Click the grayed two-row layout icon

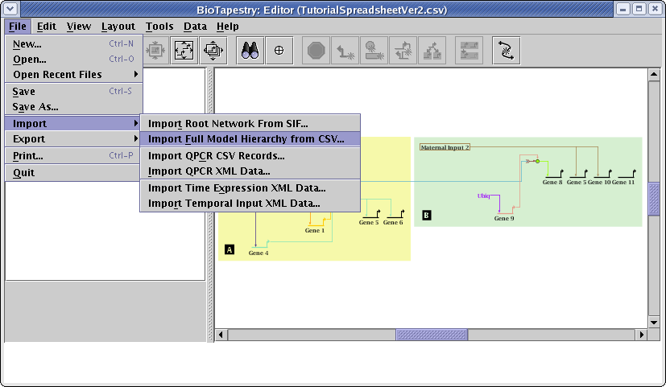468,50
